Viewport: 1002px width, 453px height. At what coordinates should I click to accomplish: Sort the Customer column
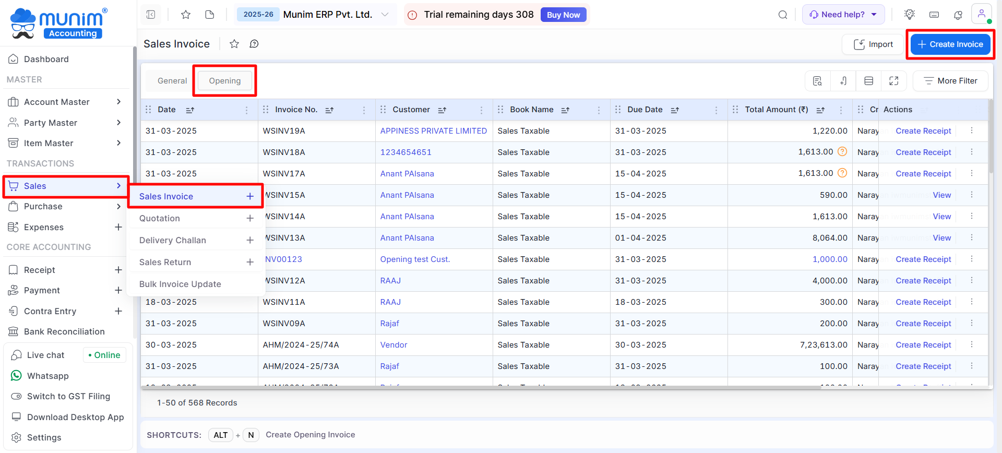tap(442, 110)
